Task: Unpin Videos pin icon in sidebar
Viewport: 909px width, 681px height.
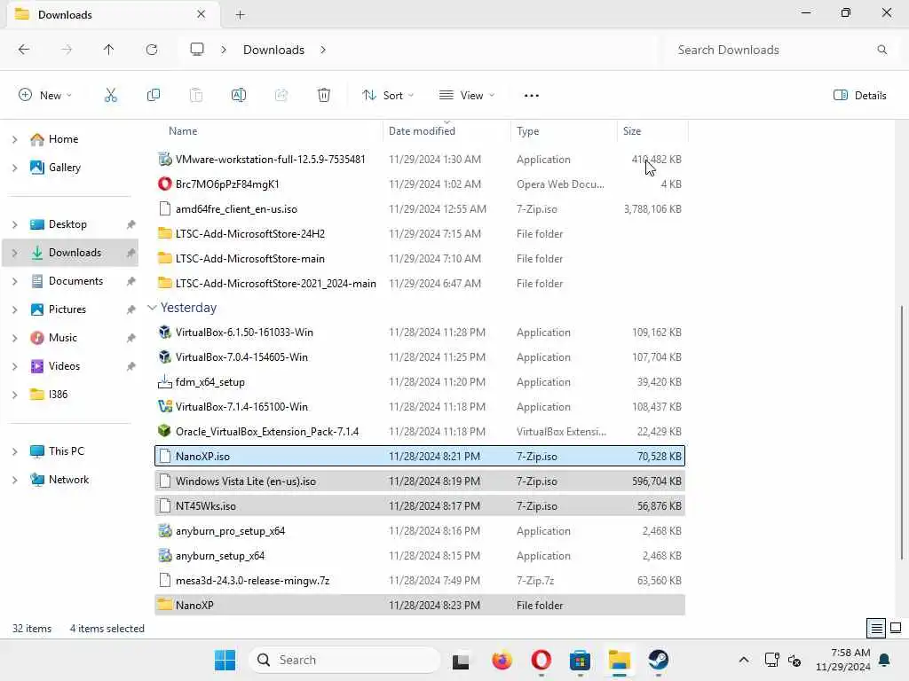Action: [x=131, y=366]
